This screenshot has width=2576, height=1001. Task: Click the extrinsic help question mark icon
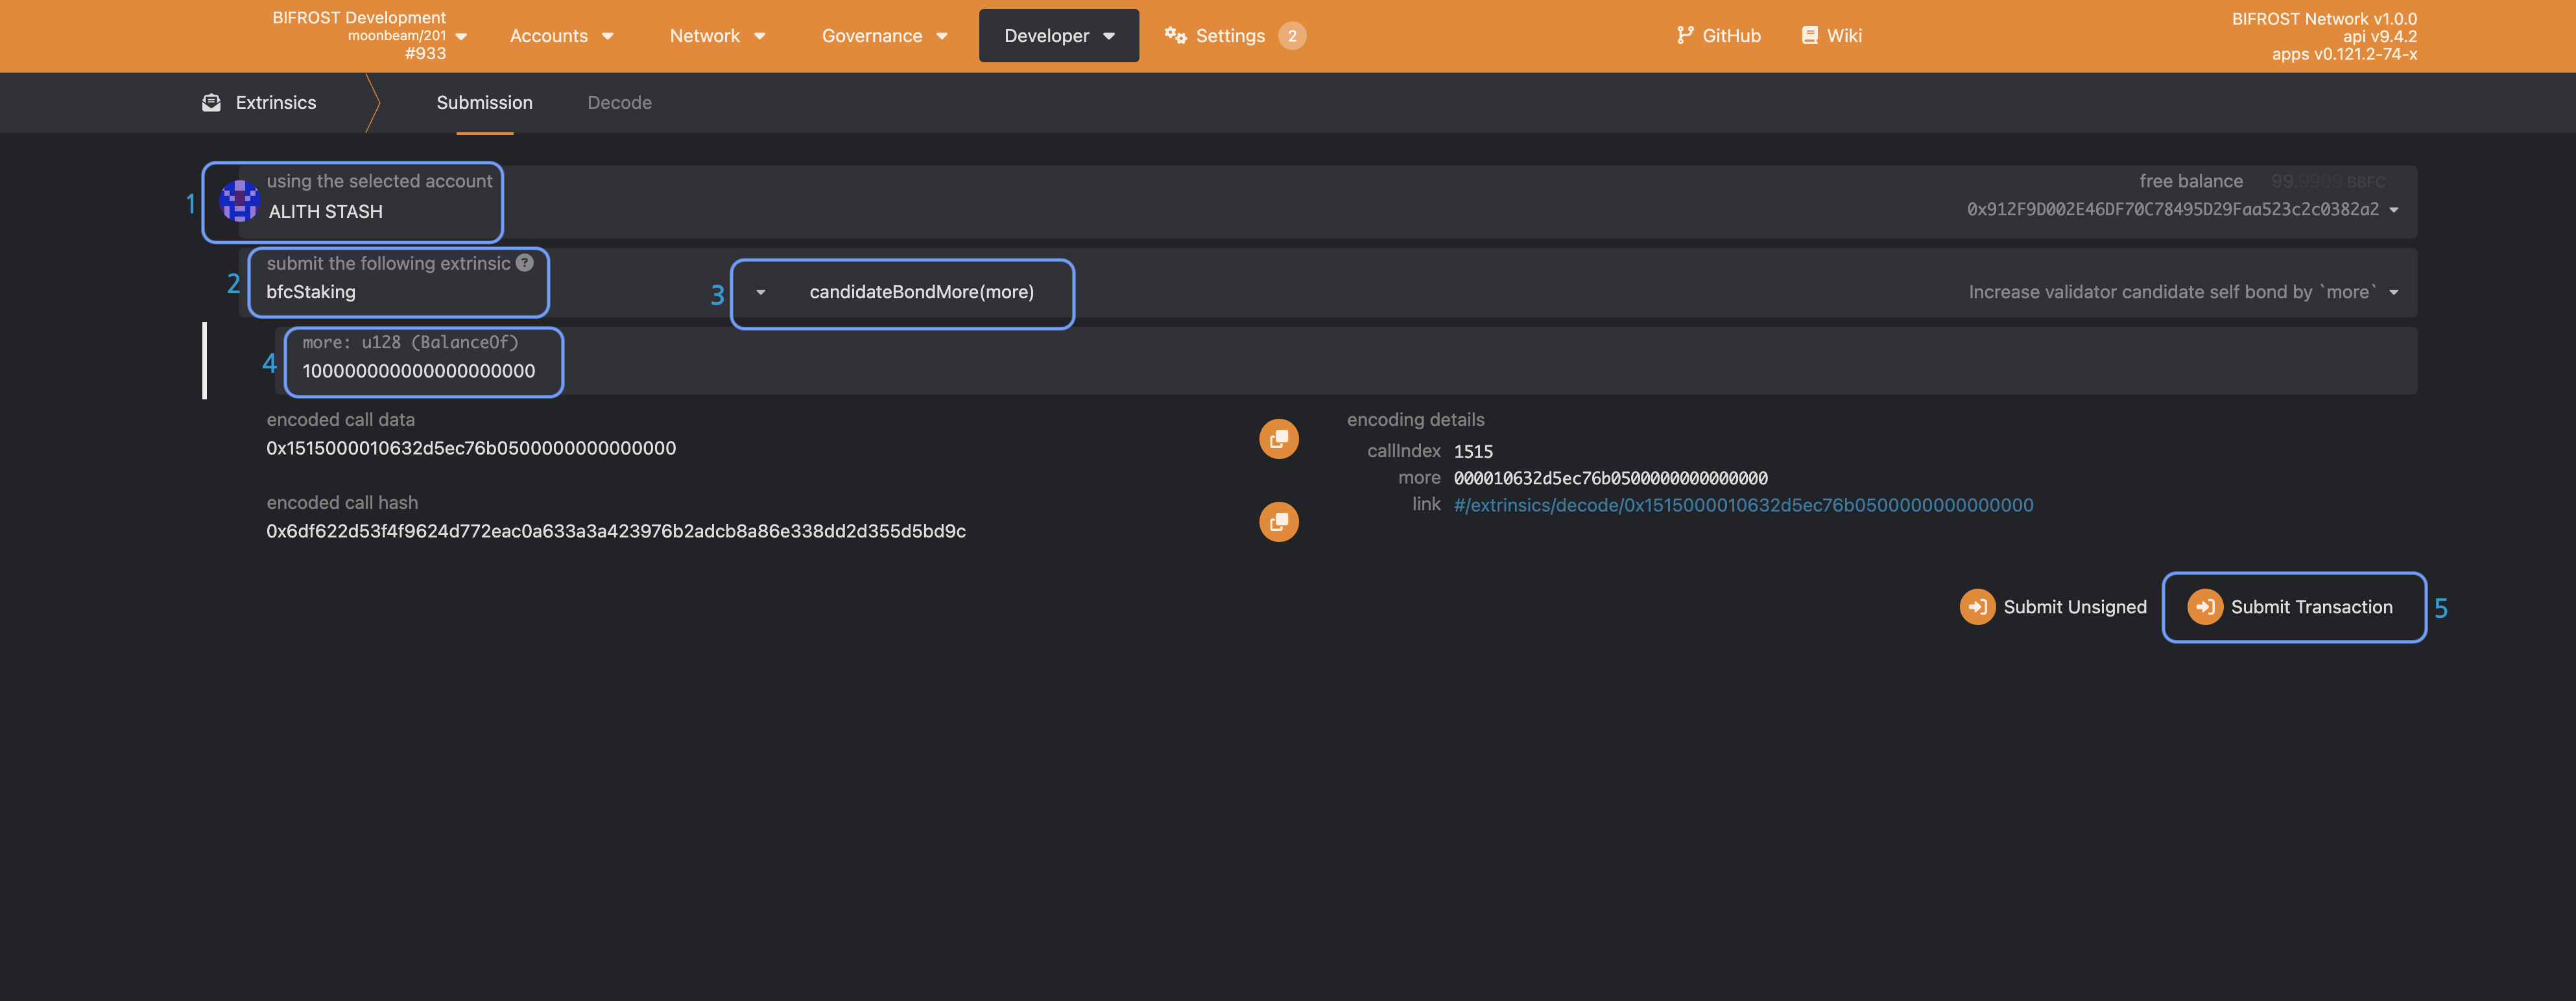(x=525, y=263)
